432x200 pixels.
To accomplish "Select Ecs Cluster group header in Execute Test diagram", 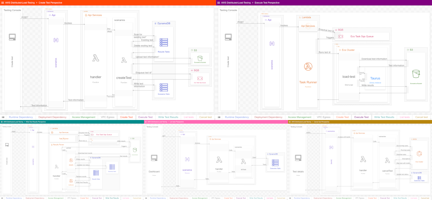I will pos(347,50).
